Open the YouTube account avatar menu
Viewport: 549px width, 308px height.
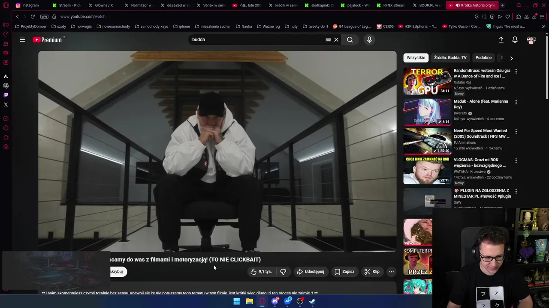coord(531,40)
